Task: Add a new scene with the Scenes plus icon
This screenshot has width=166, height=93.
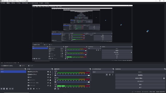Action: click(x=2, y=89)
